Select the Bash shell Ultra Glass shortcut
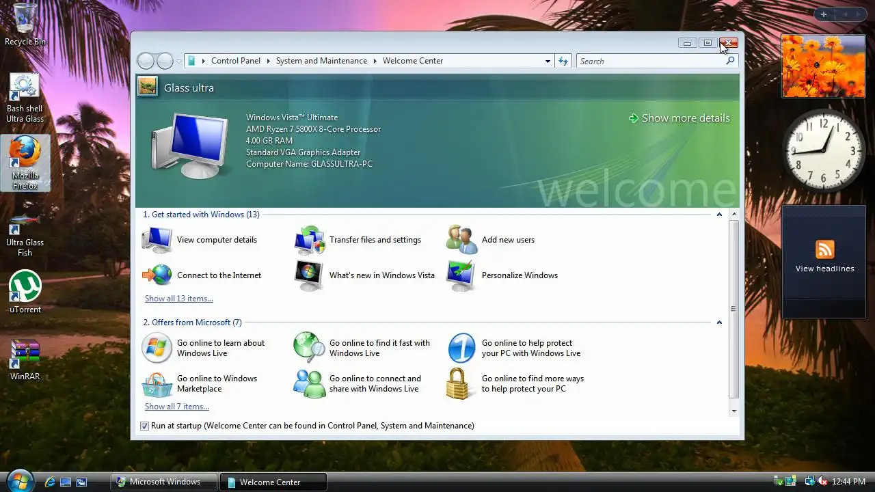The width and height of the screenshot is (875, 492). coord(25,98)
